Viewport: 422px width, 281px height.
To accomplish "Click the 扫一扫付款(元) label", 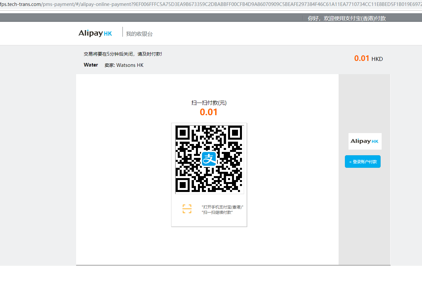I will (x=209, y=103).
